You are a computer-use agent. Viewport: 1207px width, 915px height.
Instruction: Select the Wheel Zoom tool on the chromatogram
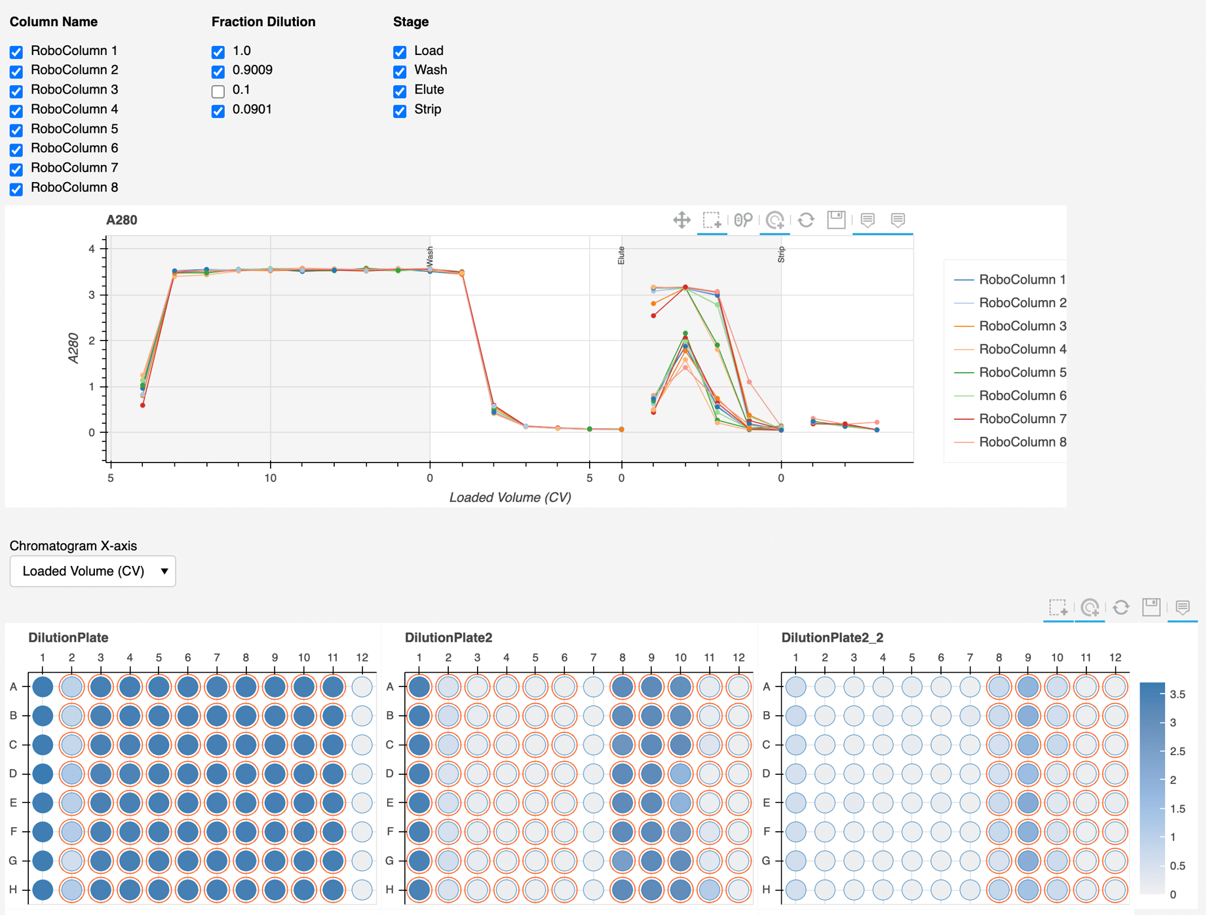point(775,220)
